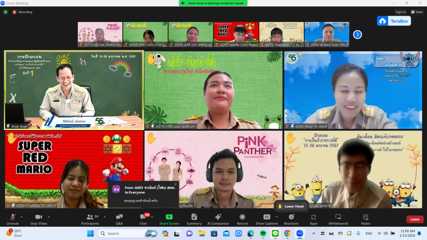The width and height of the screenshot is (427, 240).
Task: Expand Show Captions options arrow
Action: click(276, 217)
